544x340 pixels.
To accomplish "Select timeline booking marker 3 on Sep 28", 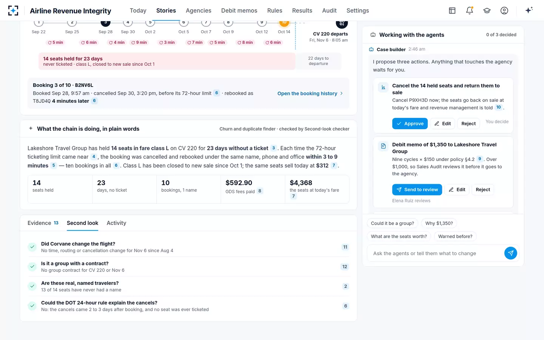I will pyautogui.click(x=105, y=23).
